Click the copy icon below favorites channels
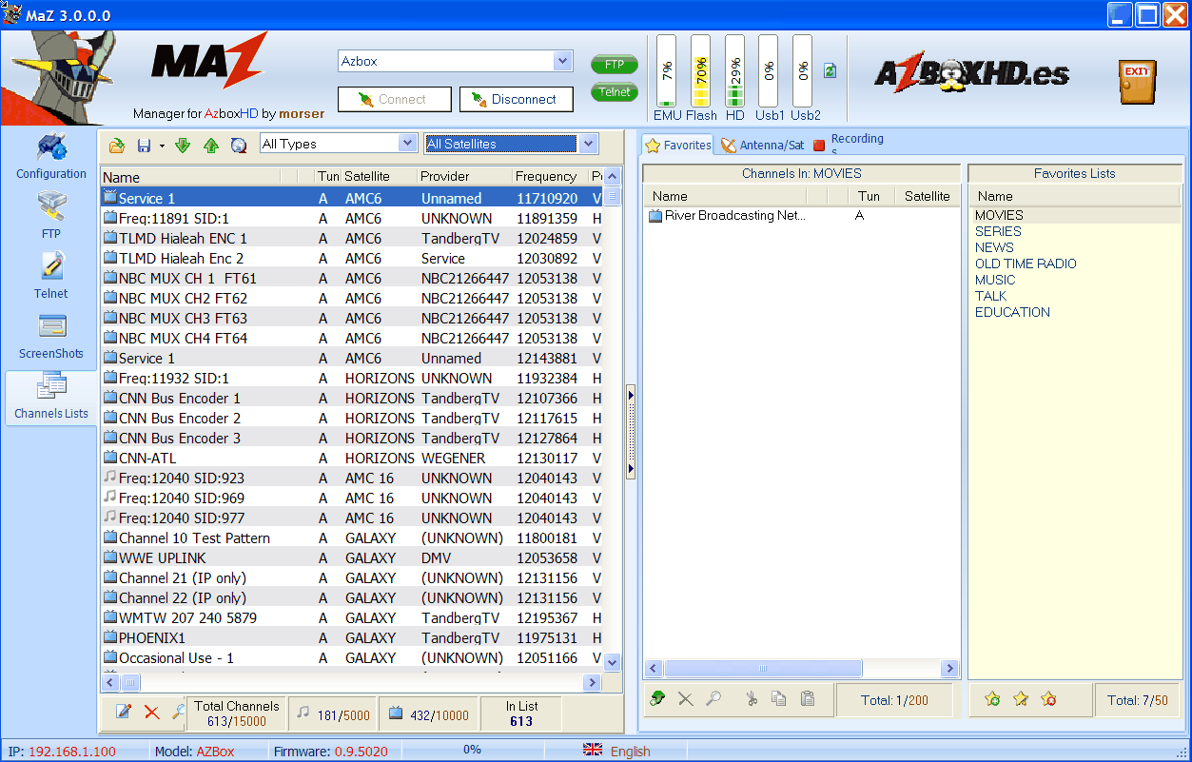The width and height of the screenshot is (1192, 762). coord(779,699)
